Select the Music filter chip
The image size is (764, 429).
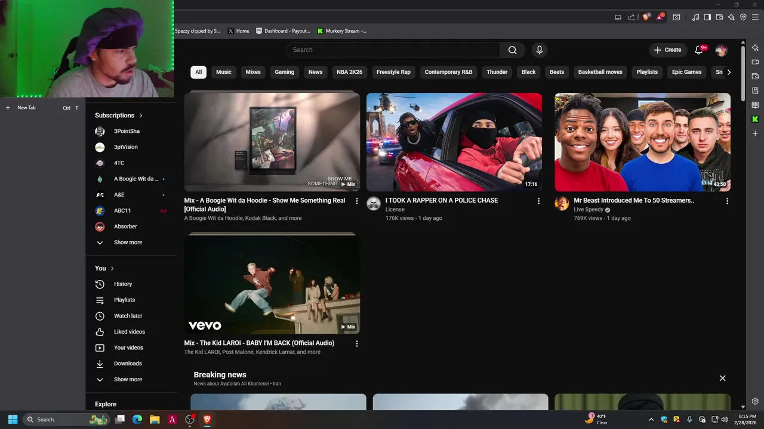pyautogui.click(x=224, y=72)
